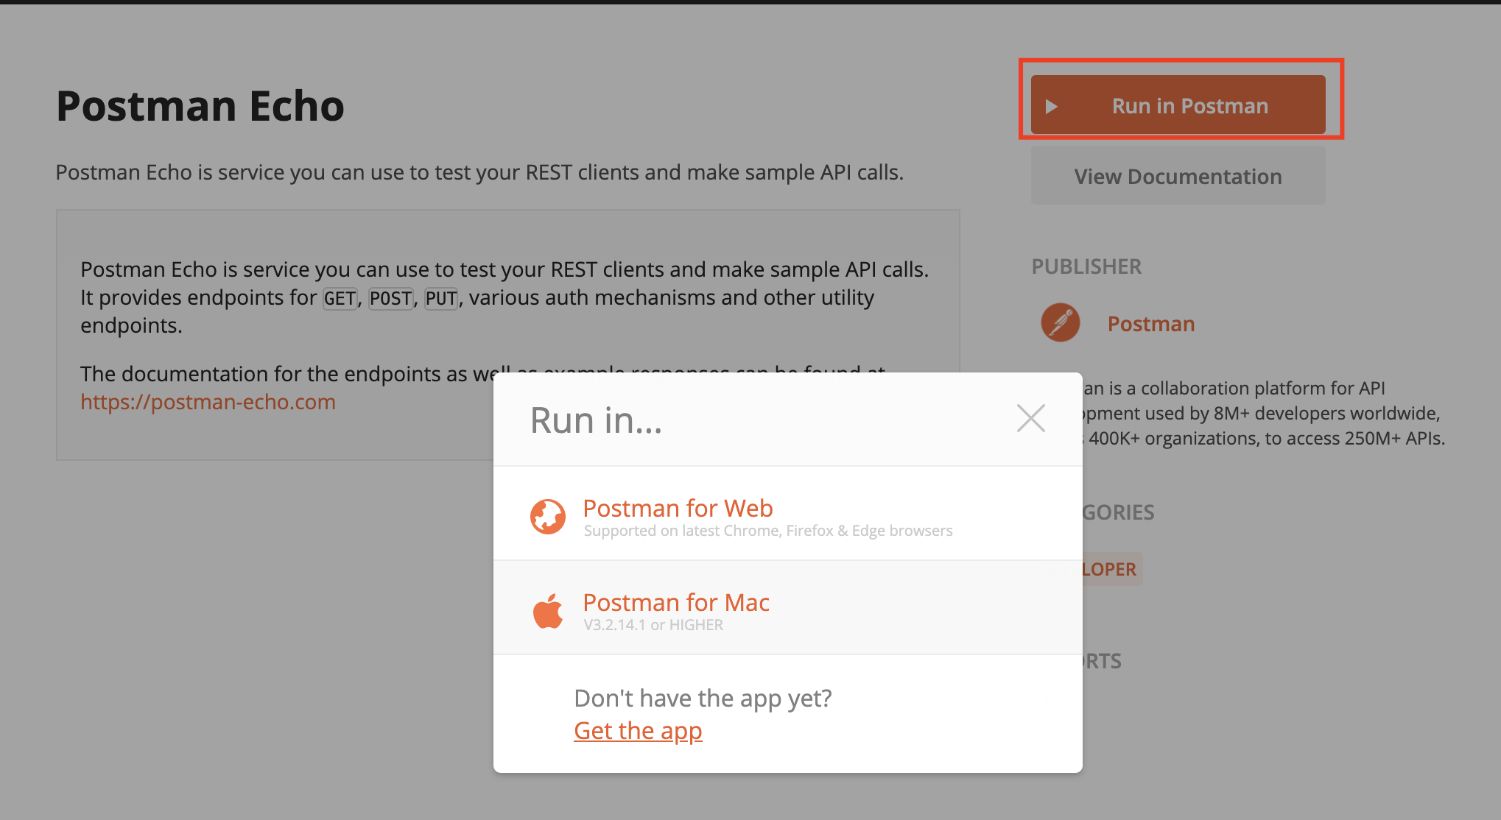Click the Postman for Web globe icon
Image resolution: width=1501 pixels, height=820 pixels.
548,517
